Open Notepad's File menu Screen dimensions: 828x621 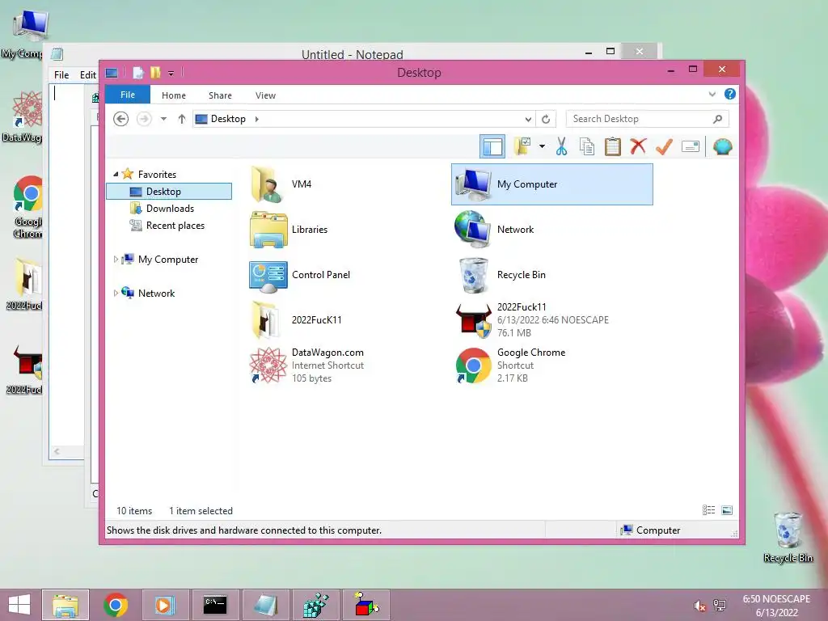point(61,74)
